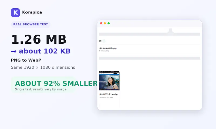The height and width of the screenshot is (129, 216).
Task: Click the 1.26 MB heading
Action: tap(39, 39)
